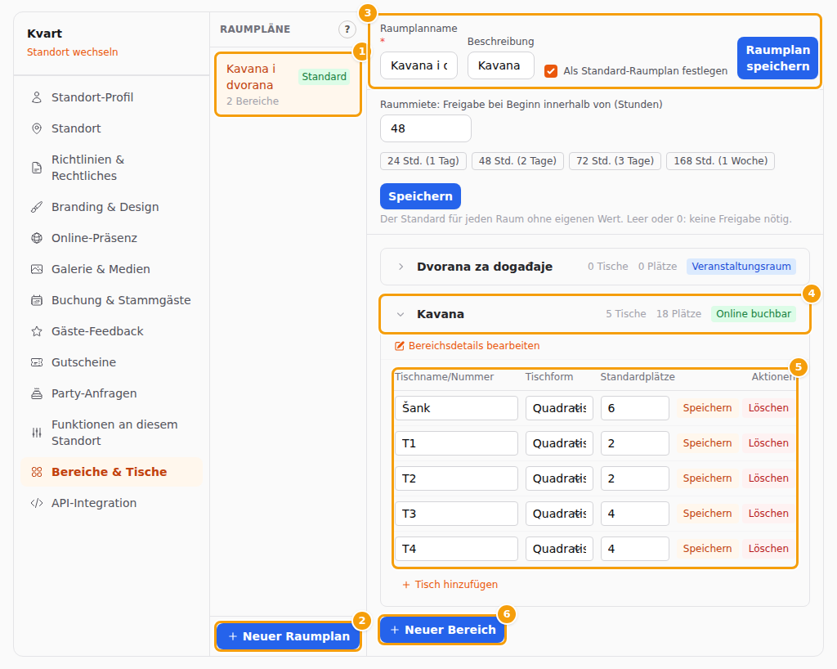Open Tischform dropdown for table T3
This screenshot has width=837, height=669.
click(559, 514)
